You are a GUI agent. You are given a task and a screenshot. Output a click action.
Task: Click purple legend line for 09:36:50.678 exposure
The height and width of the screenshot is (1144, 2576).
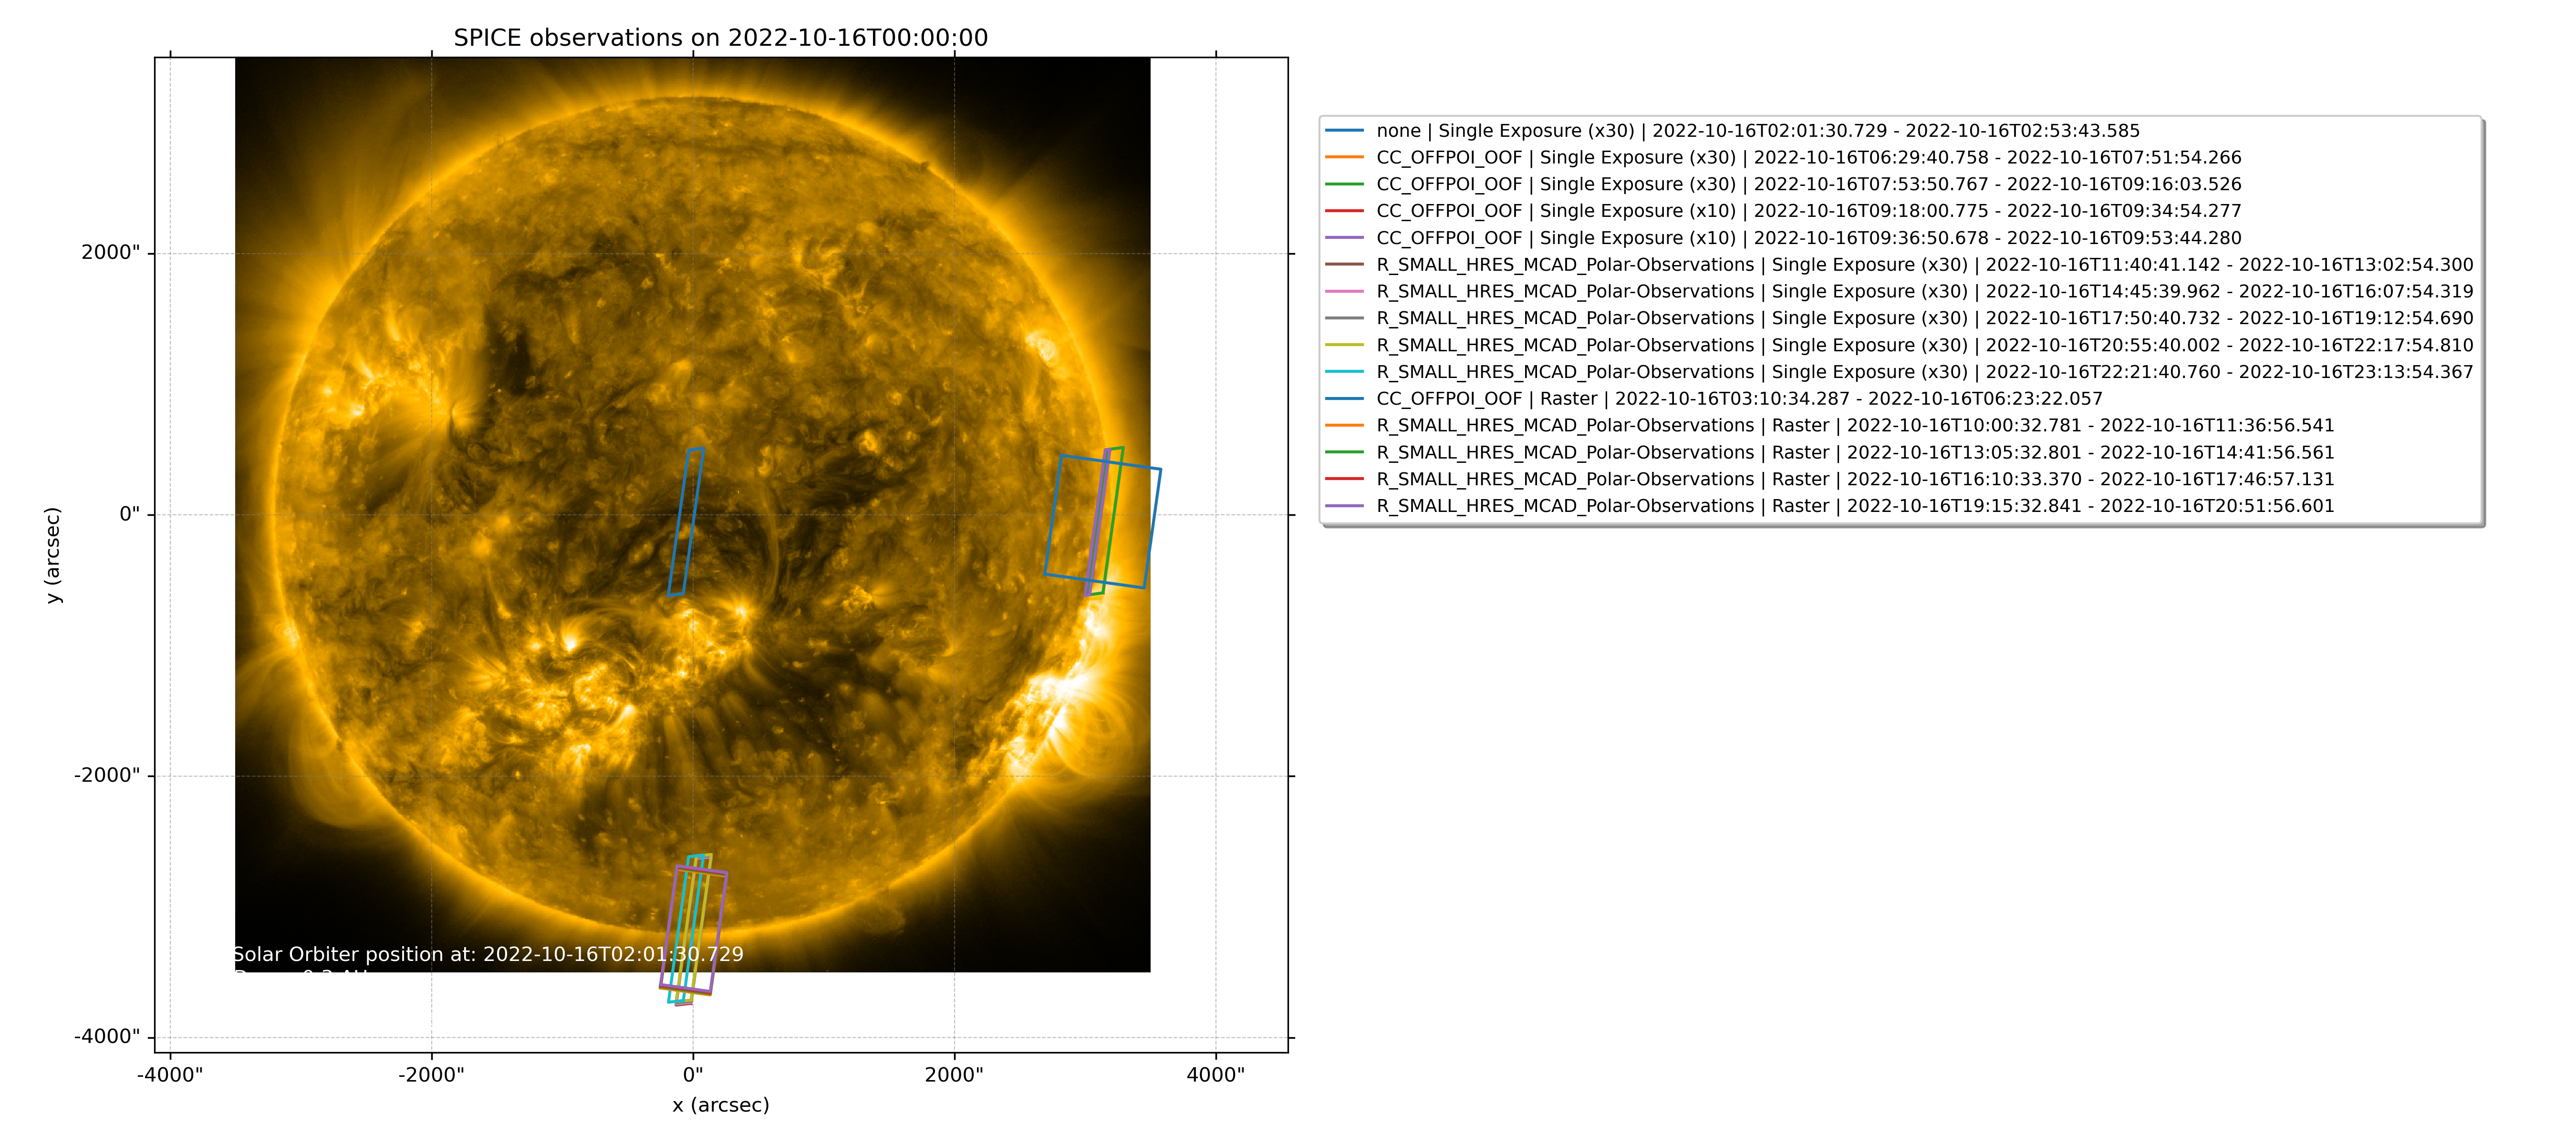tap(1344, 238)
